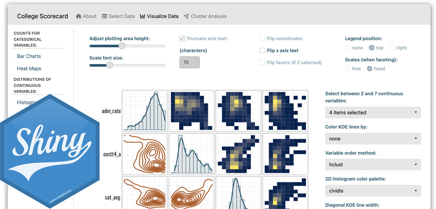This screenshot has width=436, height=209.
Task: Click the paper plane Cluster Analysis icon
Action: coord(186,16)
